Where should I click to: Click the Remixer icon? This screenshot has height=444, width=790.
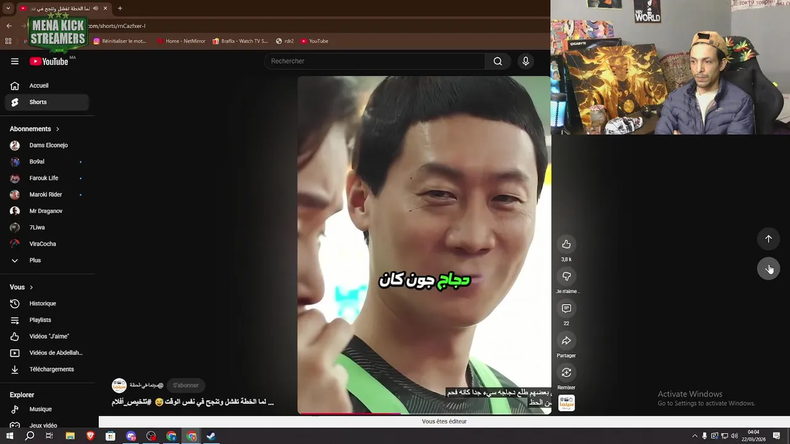click(x=566, y=372)
